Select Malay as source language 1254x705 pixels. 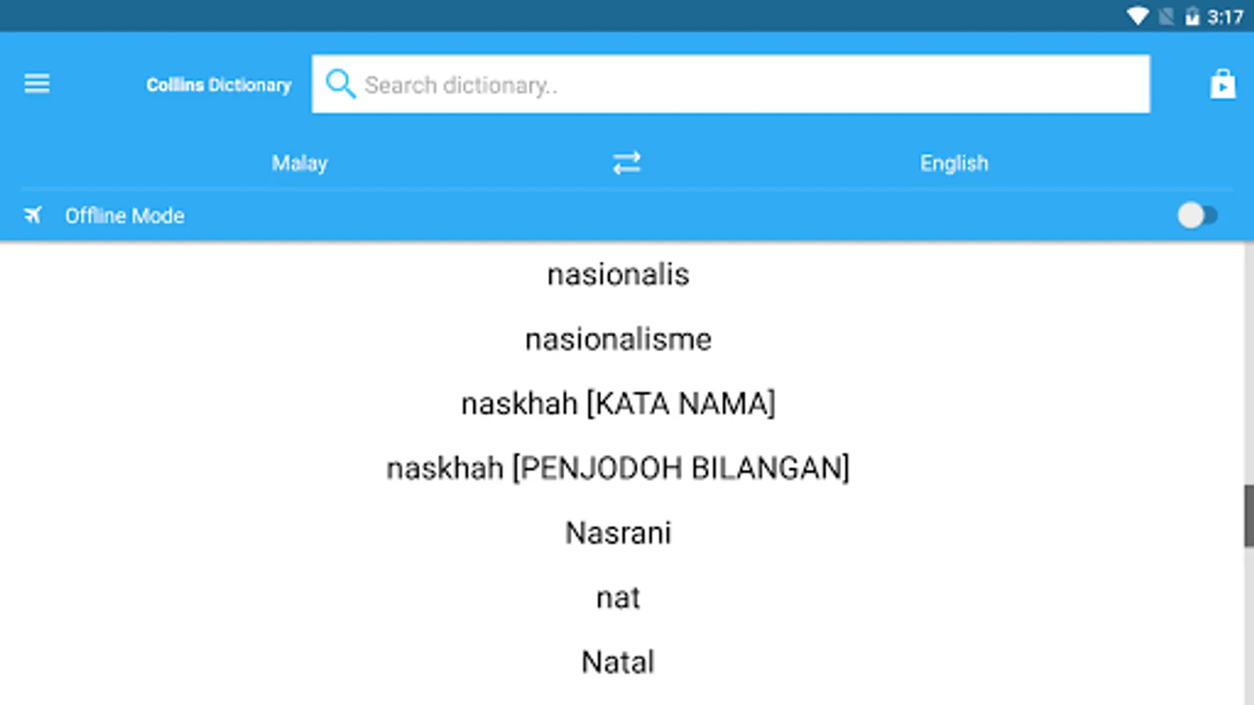299,163
